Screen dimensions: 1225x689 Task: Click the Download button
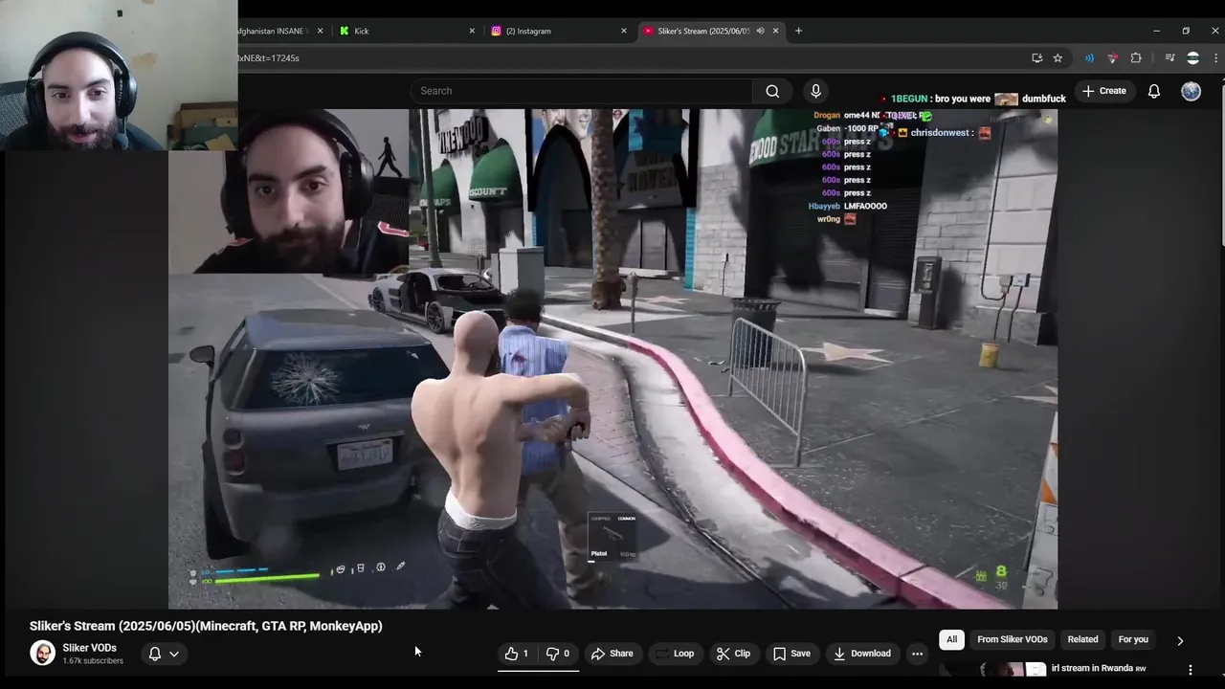pos(862,654)
